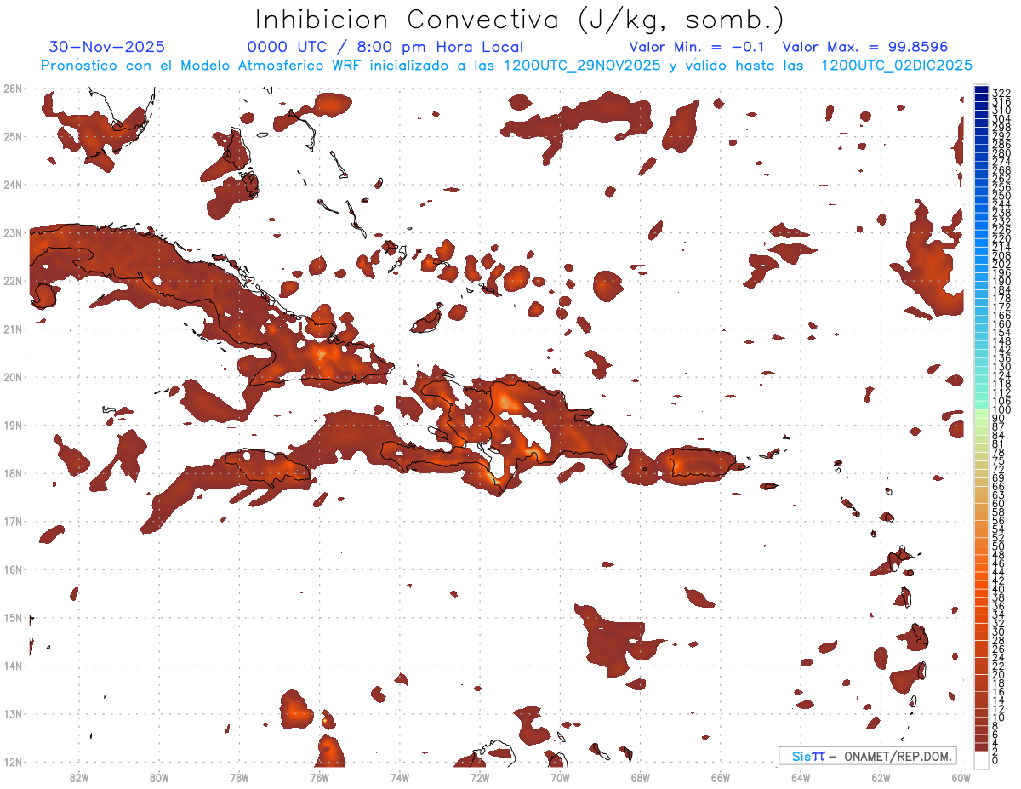The image size is (1021, 789).
Task: Click the colorbar value 202
Action: (1001, 264)
